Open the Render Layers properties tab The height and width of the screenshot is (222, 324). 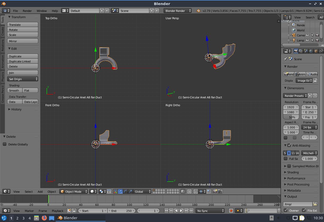[301, 51]
